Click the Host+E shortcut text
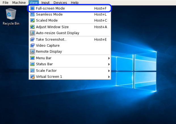Viewport: 176px width, 124px height. (x=100, y=39)
